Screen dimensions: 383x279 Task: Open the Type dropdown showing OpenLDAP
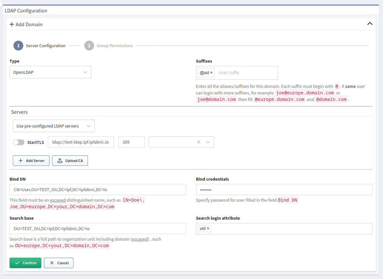click(x=50, y=72)
